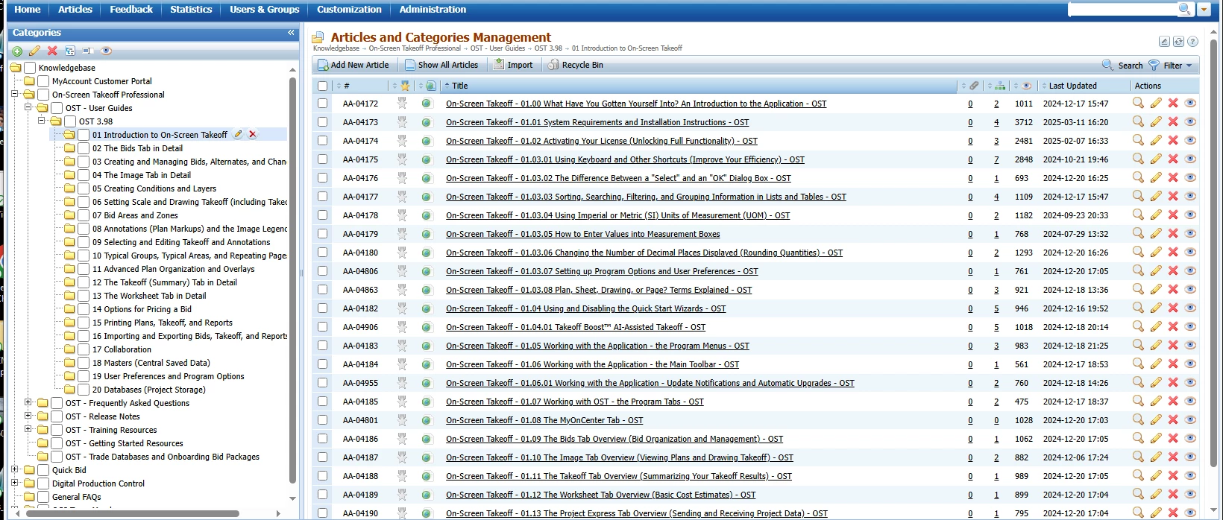Collapse the OST 3.98 tree node
1223x520 pixels.
pyautogui.click(x=42, y=121)
